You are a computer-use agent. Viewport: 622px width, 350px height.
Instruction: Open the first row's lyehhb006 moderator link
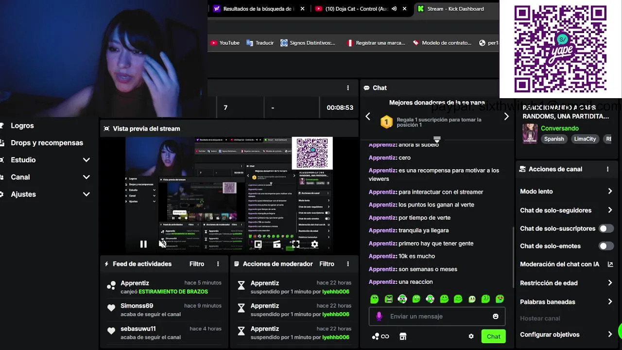[x=336, y=292]
